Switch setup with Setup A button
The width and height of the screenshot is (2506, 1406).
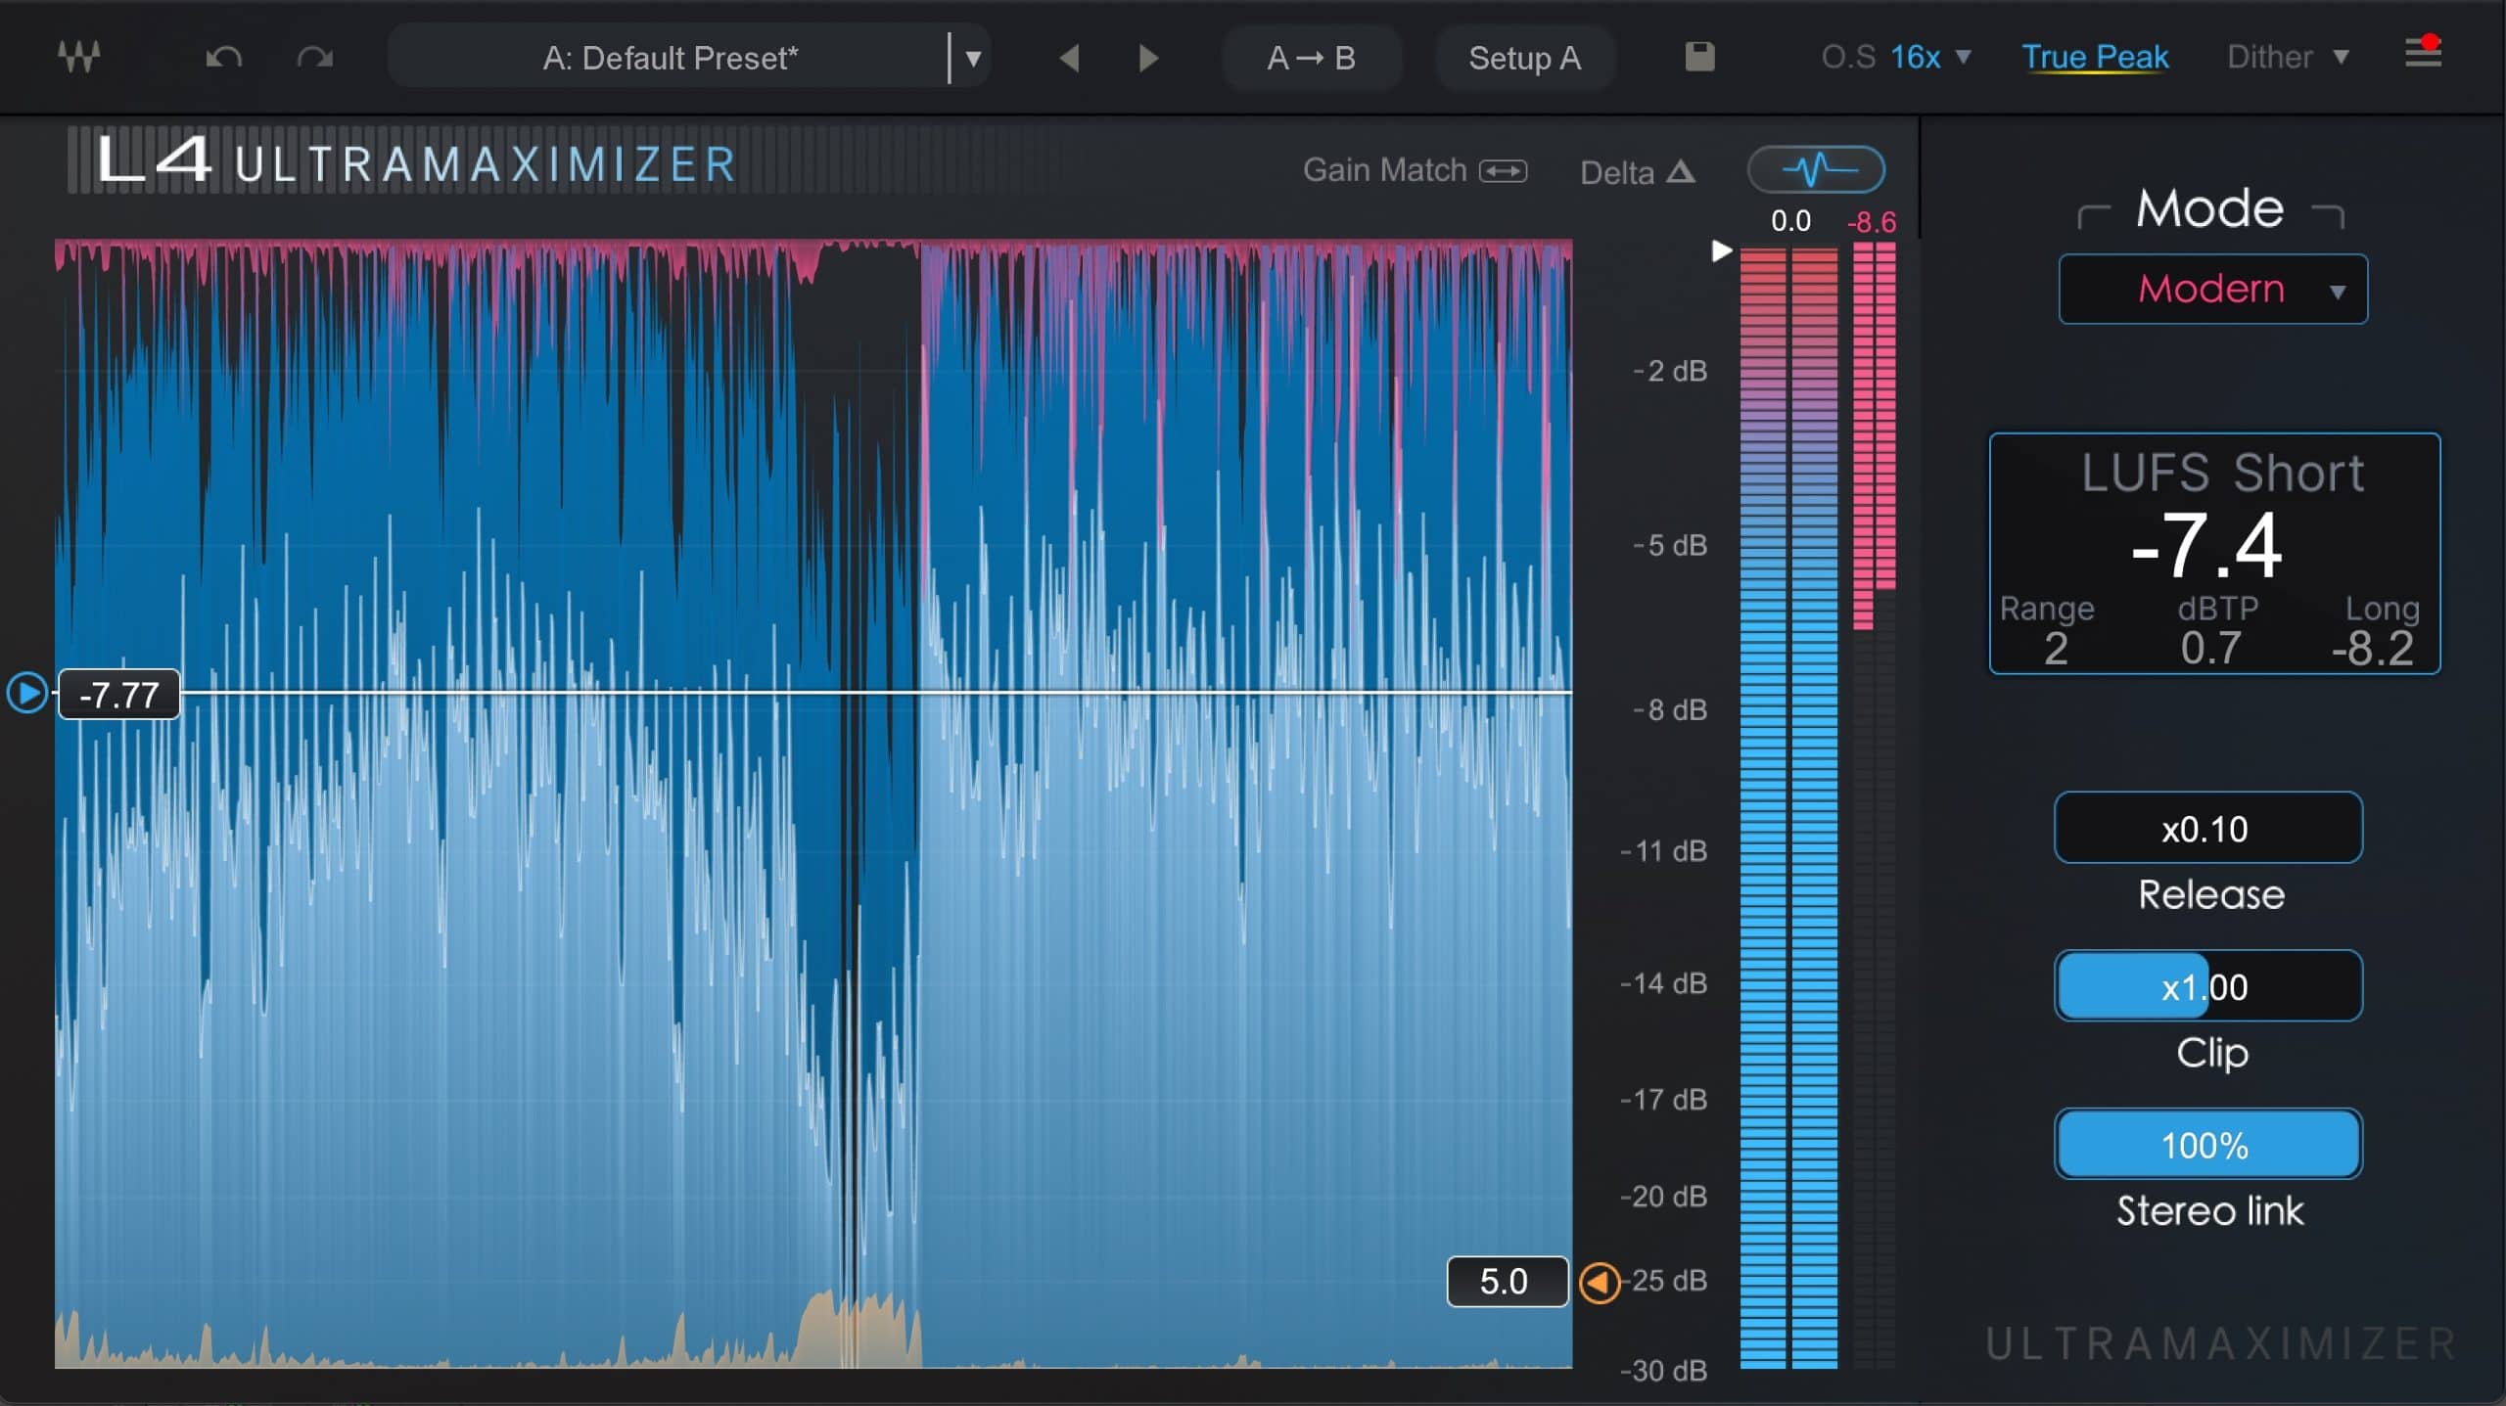coord(1524,58)
